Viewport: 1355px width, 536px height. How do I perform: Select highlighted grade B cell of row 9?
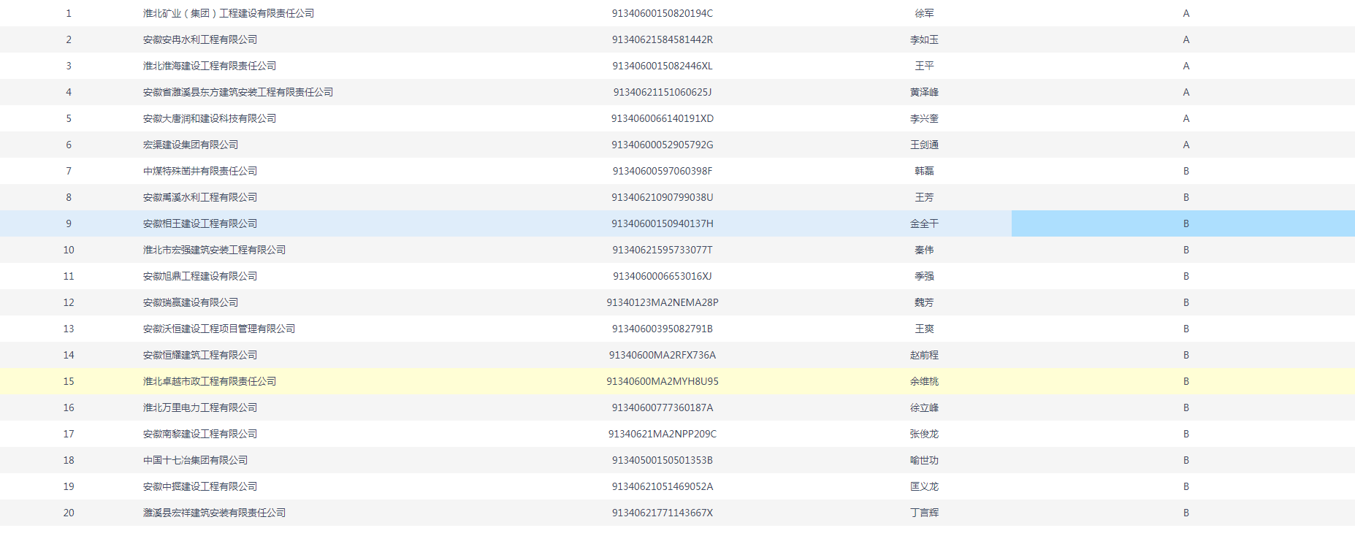click(x=1186, y=223)
